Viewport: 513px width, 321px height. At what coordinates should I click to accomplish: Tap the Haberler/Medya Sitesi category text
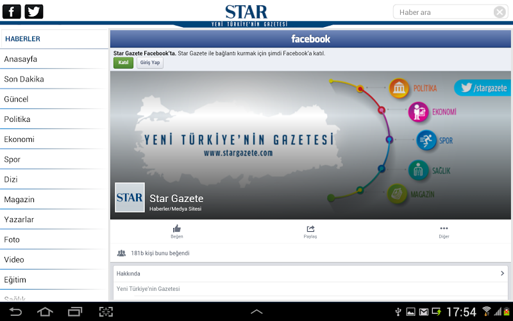point(175,209)
